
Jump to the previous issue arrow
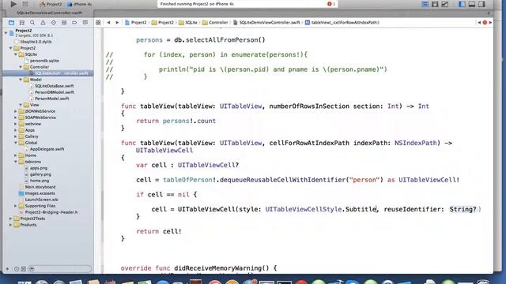pyautogui.click(x=479, y=23)
